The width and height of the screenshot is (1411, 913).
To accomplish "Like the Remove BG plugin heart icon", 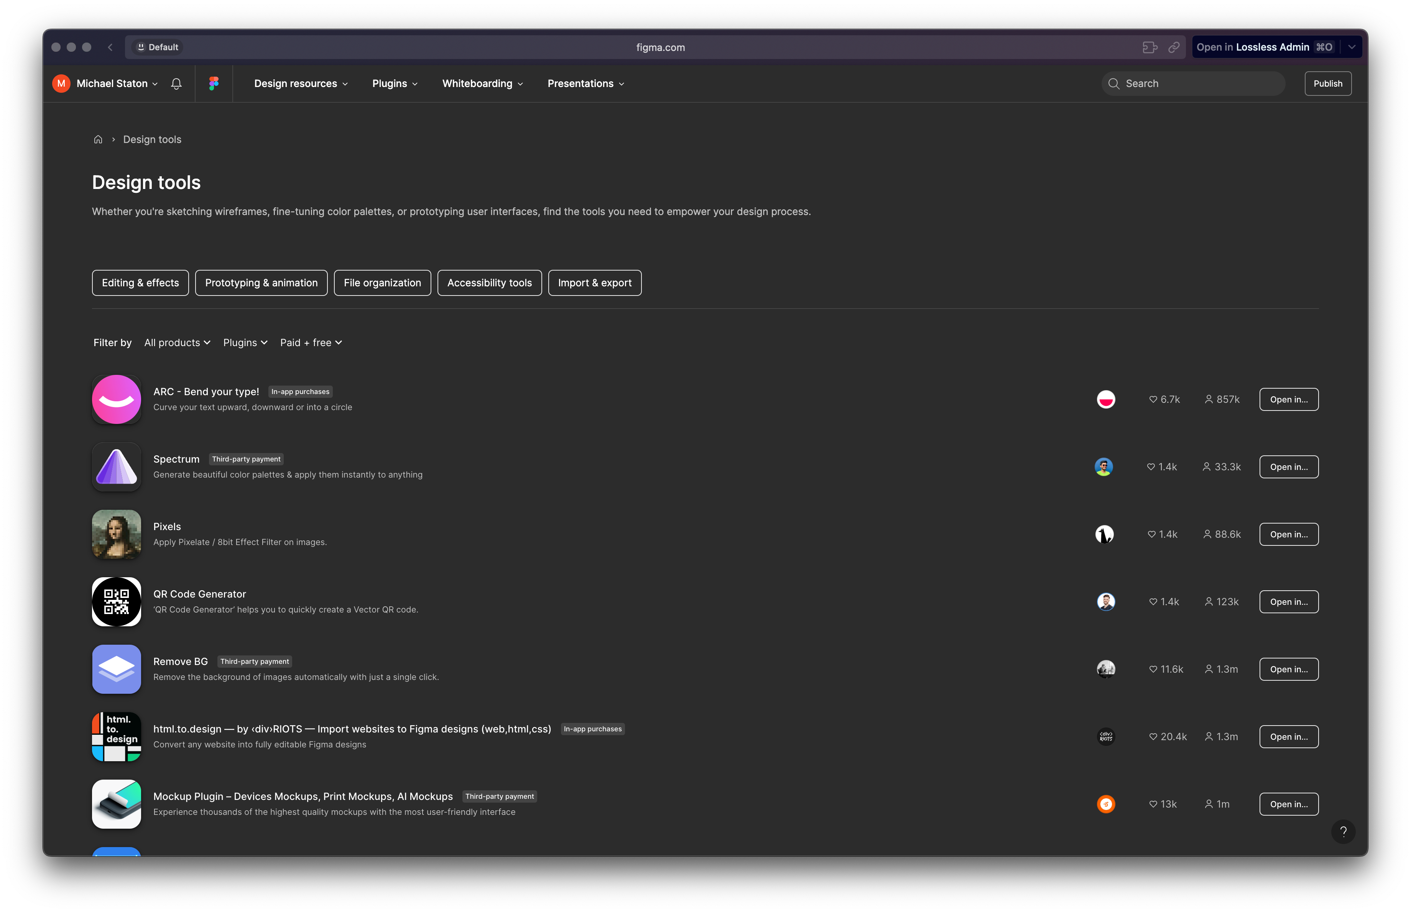I will pyautogui.click(x=1153, y=670).
